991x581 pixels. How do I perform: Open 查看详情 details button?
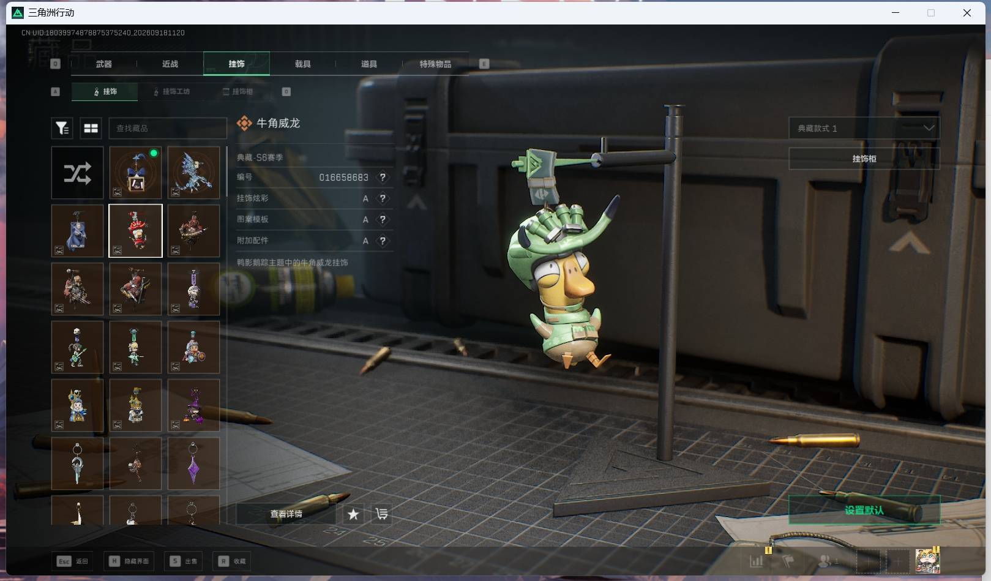coord(286,514)
